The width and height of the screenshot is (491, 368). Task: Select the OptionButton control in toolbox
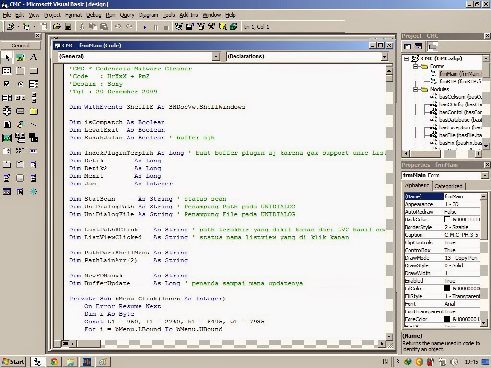[20, 84]
